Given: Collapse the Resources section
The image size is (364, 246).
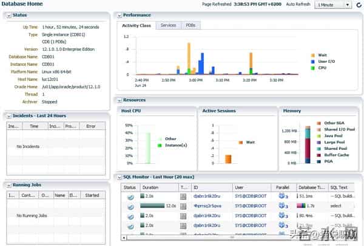Looking at the screenshot, I should pos(119,100).
